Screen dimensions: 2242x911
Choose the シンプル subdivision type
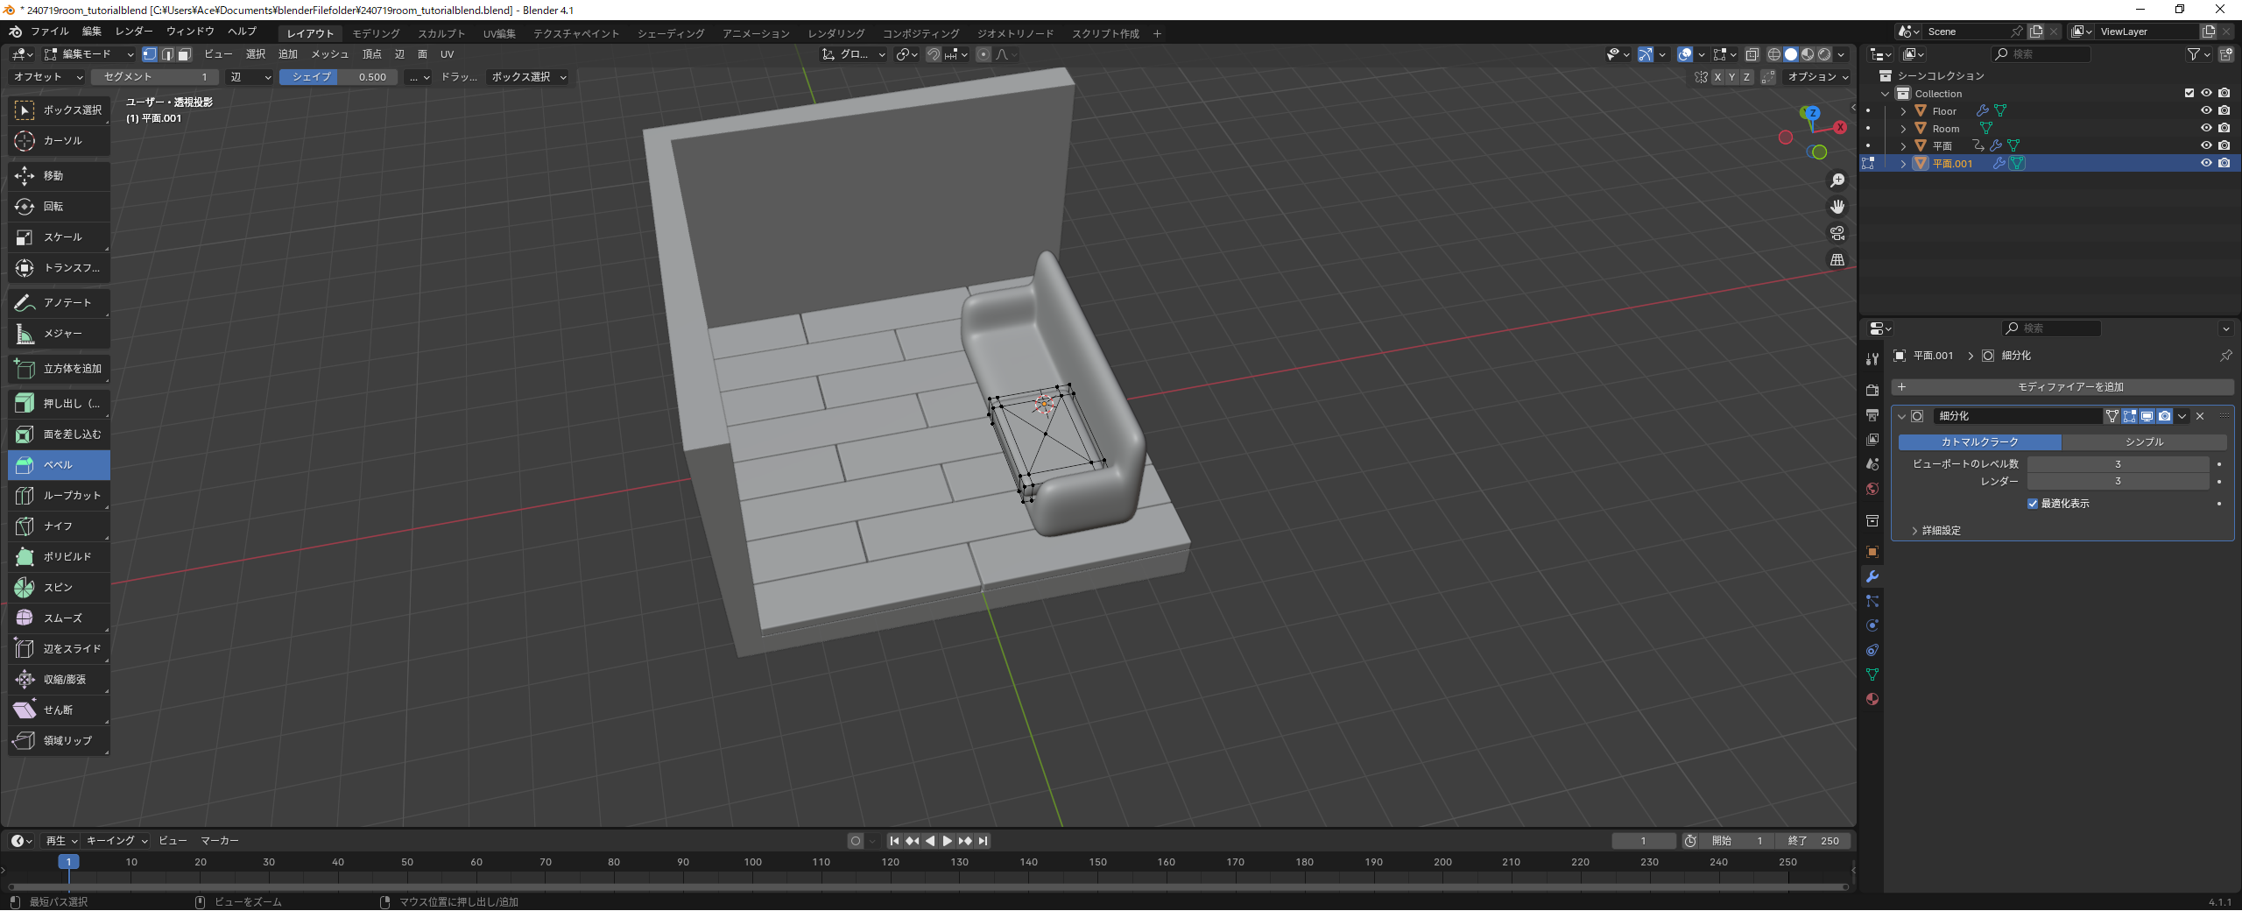click(x=2143, y=442)
